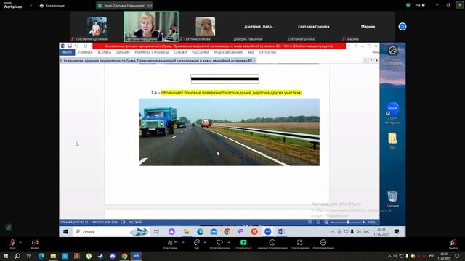Start video with the Видео button

tap(35, 244)
